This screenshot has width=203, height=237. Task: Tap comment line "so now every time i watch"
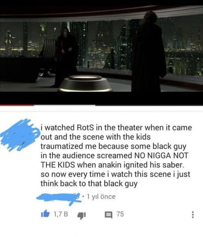coord(115,174)
